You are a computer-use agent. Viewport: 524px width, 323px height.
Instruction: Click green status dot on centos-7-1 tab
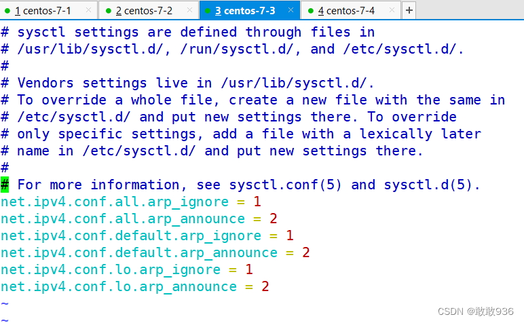[7, 11]
